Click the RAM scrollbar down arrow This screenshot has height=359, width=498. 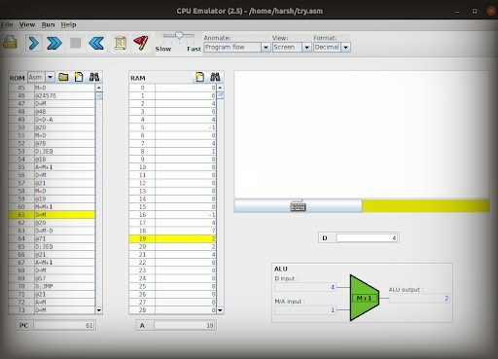point(220,310)
